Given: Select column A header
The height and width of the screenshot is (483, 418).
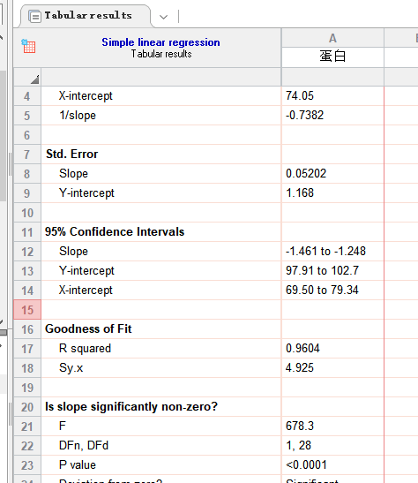Looking at the screenshot, I should [332, 38].
